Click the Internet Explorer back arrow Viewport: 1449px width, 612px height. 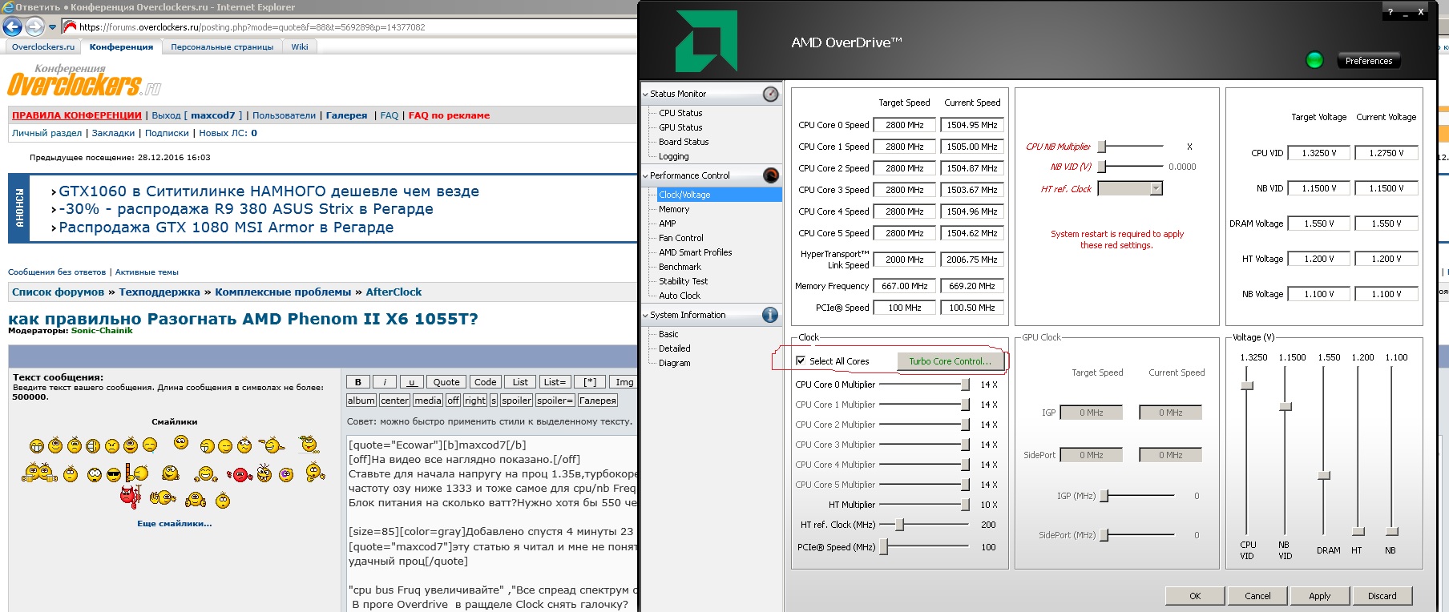[12, 26]
